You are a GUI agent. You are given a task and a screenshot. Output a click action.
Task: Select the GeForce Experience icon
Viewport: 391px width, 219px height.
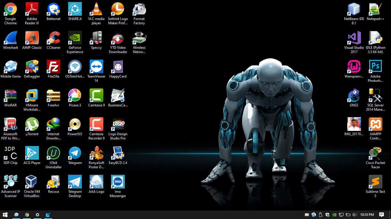(75, 38)
